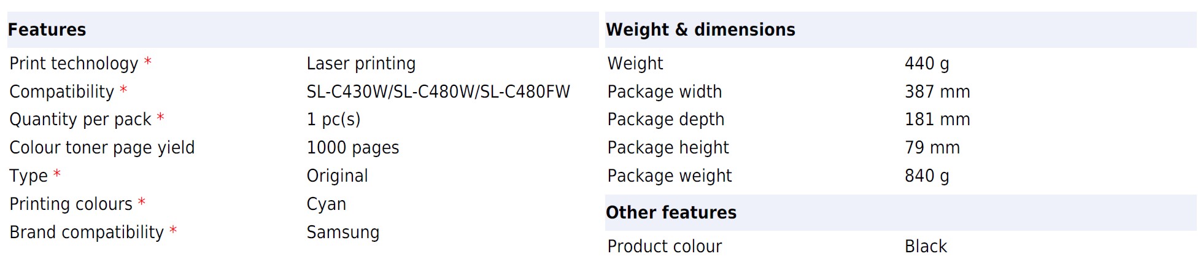The width and height of the screenshot is (1203, 267).
Task: Click the asterisk next to Printing colours
Action: point(142,202)
